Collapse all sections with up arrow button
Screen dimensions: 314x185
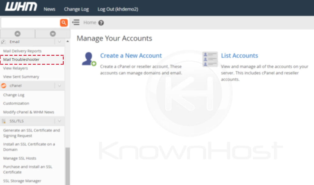(17, 34)
